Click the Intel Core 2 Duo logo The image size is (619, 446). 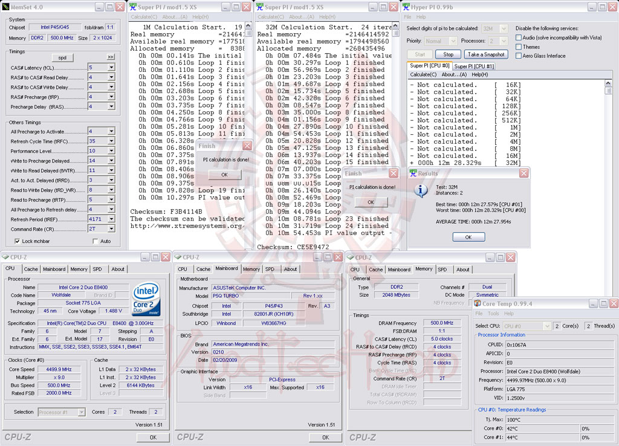(146, 298)
